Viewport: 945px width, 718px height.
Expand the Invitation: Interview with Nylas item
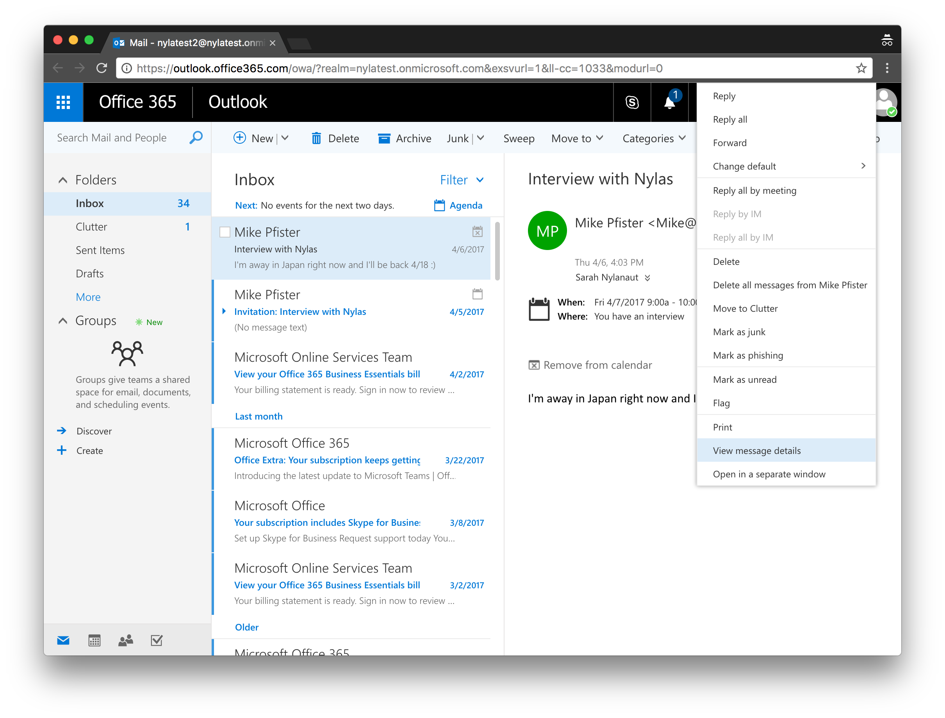pos(224,311)
